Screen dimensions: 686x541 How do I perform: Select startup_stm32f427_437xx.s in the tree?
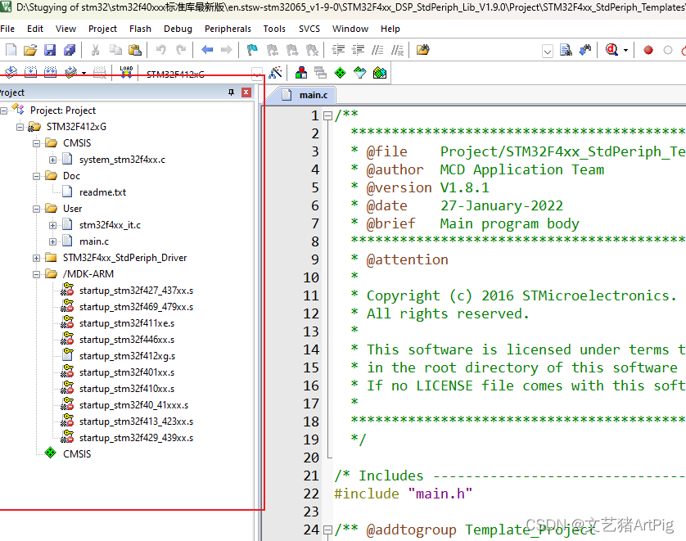136,291
